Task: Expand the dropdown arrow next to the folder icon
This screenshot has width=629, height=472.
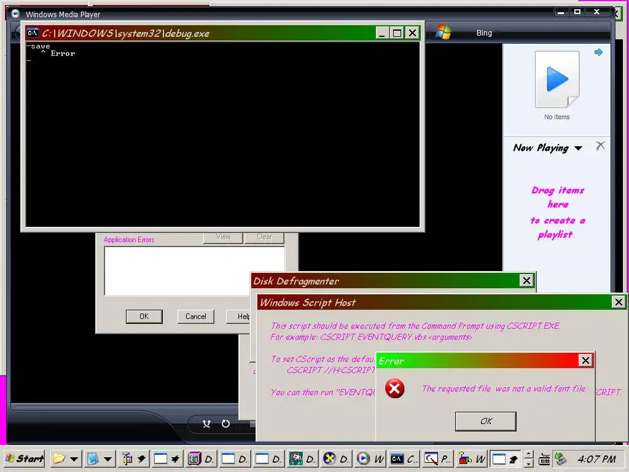Action: click(74, 458)
